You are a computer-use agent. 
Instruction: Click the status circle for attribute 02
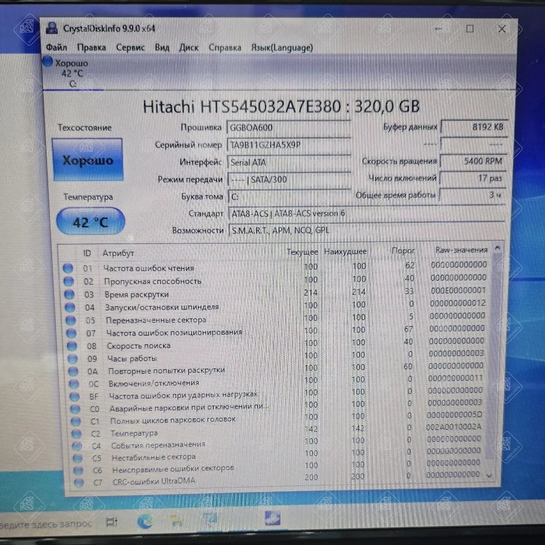tap(68, 281)
